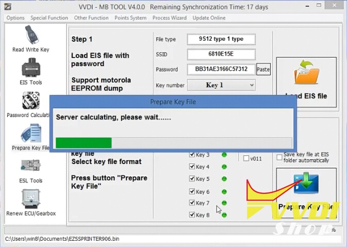
Task: Click the green status dot for Key 5
Action: pos(224,178)
